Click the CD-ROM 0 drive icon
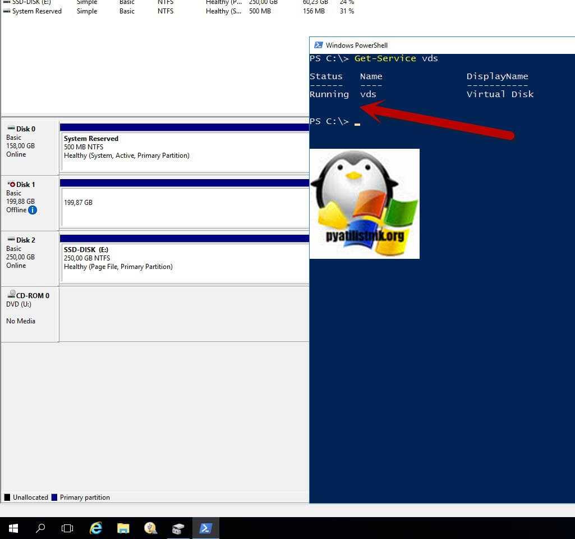Screen dimensions: 575x539 click(11, 295)
